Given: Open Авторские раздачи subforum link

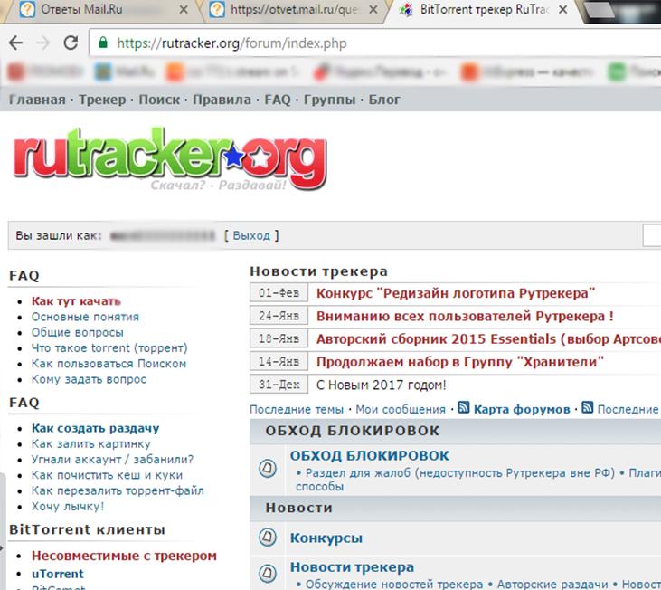Looking at the screenshot, I should 552,584.
